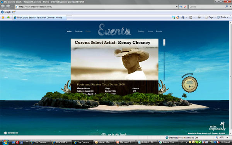Click Internet Protected Mode status zone

coord(182,138)
